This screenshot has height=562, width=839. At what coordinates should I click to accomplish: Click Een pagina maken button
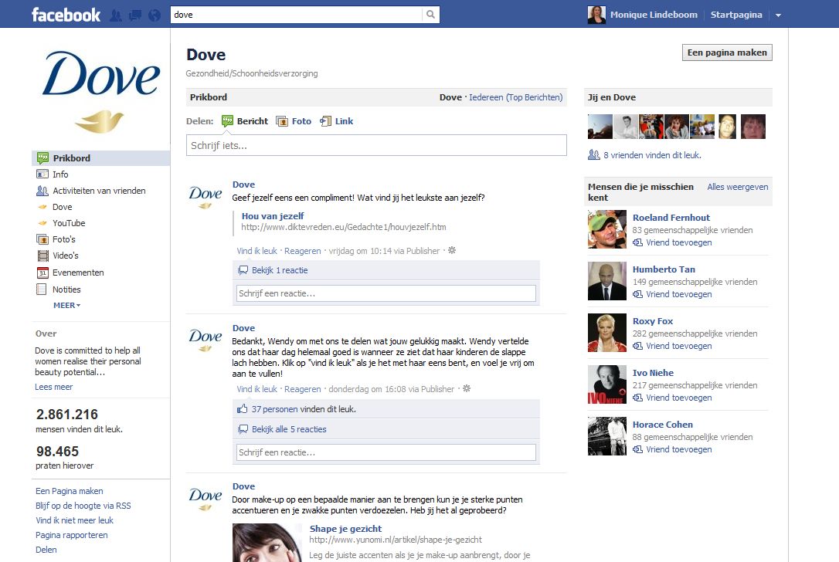[x=727, y=52]
